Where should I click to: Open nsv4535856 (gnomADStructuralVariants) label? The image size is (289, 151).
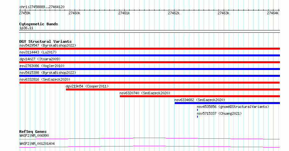233,107
